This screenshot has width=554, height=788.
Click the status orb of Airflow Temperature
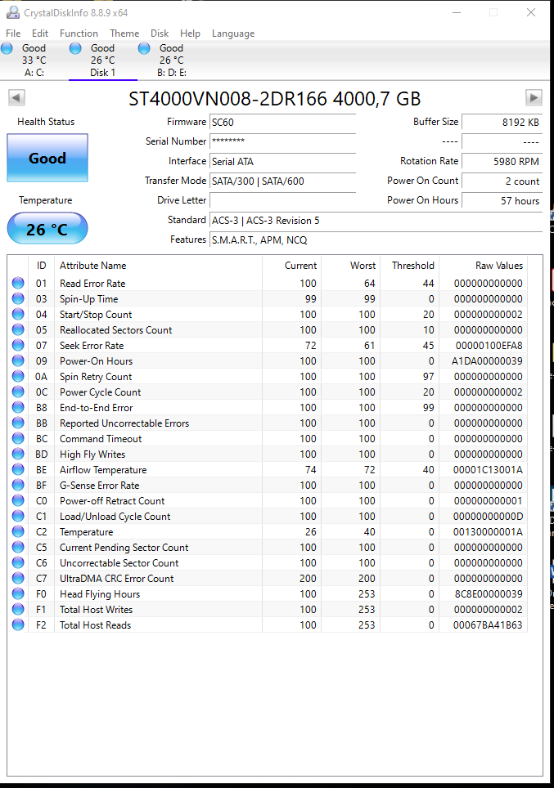pyautogui.click(x=18, y=469)
